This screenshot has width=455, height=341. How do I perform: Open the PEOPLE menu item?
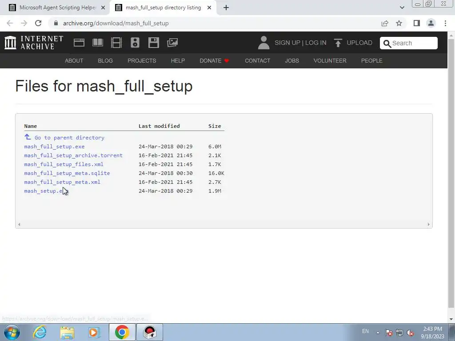click(372, 60)
